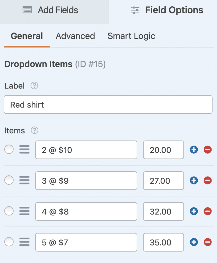Image resolution: width=217 pixels, height=263 pixels.
Task: Click the drag handle beside 3 @ $9
Action: 24,181
